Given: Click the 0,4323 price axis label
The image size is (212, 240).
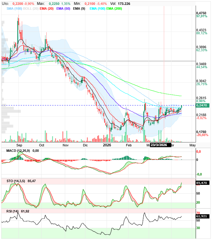Looking at the screenshot, I should tap(201, 30).
